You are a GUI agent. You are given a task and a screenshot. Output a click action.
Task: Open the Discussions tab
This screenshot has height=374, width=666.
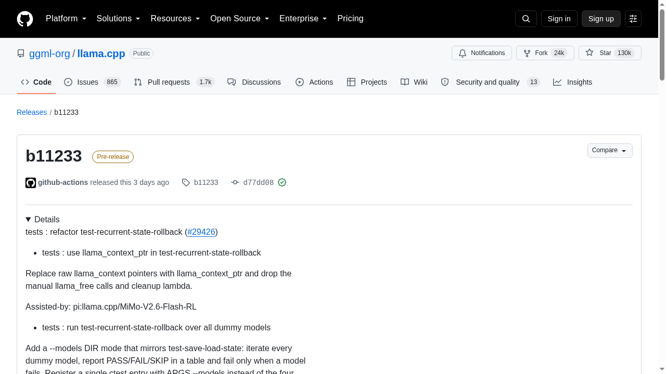tap(254, 82)
